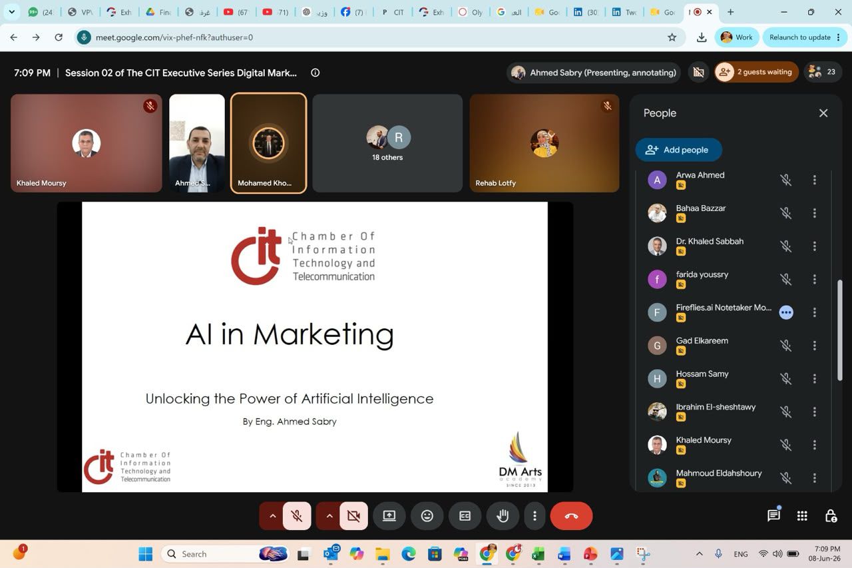The height and width of the screenshot is (568, 852).
Task: Open audio settings arrow beside microphone
Action: (272, 516)
